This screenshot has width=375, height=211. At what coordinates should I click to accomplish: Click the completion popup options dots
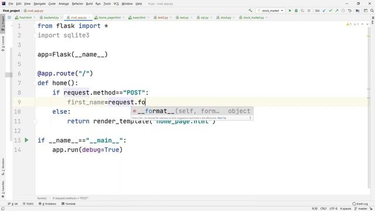[250, 118]
